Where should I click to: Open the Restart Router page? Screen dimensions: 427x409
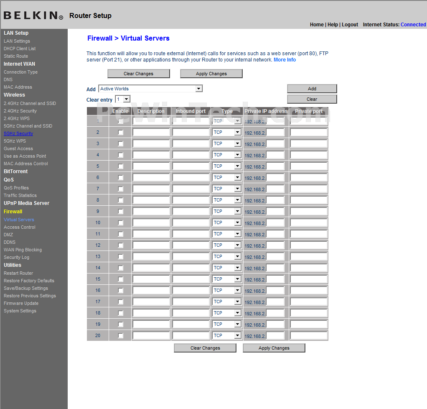click(18, 273)
